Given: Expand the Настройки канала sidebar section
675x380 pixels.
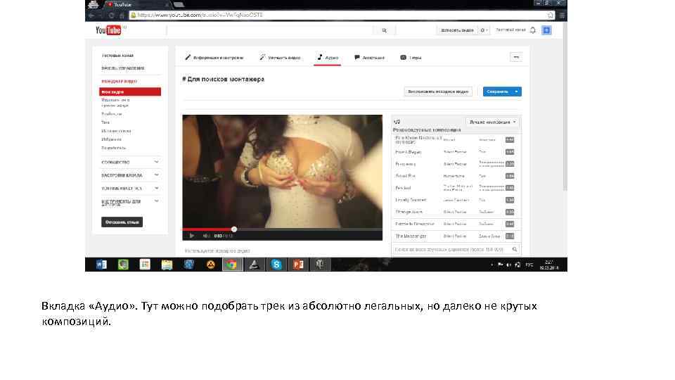Looking at the screenshot, I should click(130, 175).
